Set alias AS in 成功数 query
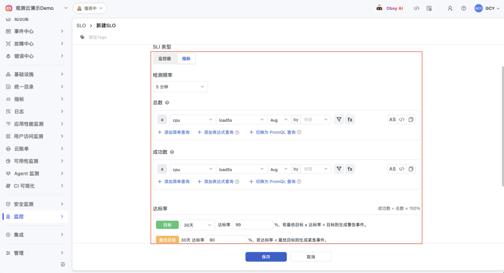 pos(392,169)
